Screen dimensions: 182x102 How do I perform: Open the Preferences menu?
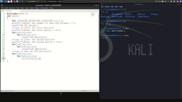pos(44,8)
